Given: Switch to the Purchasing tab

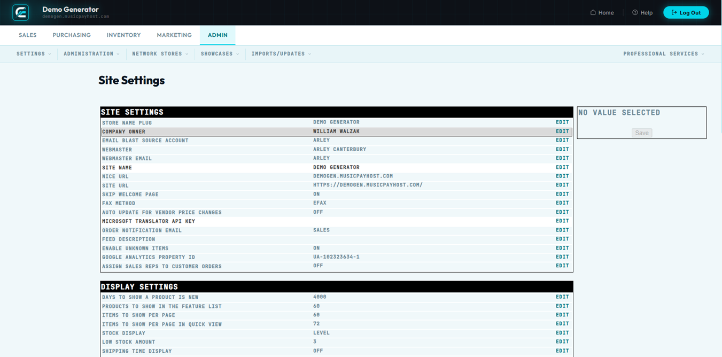Looking at the screenshot, I should pyautogui.click(x=72, y=35).
